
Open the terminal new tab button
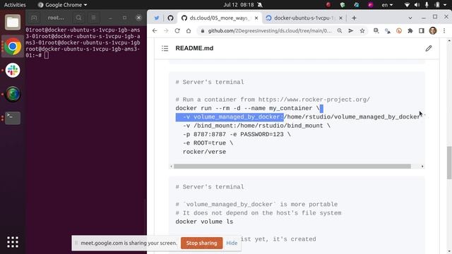point(34,18)
